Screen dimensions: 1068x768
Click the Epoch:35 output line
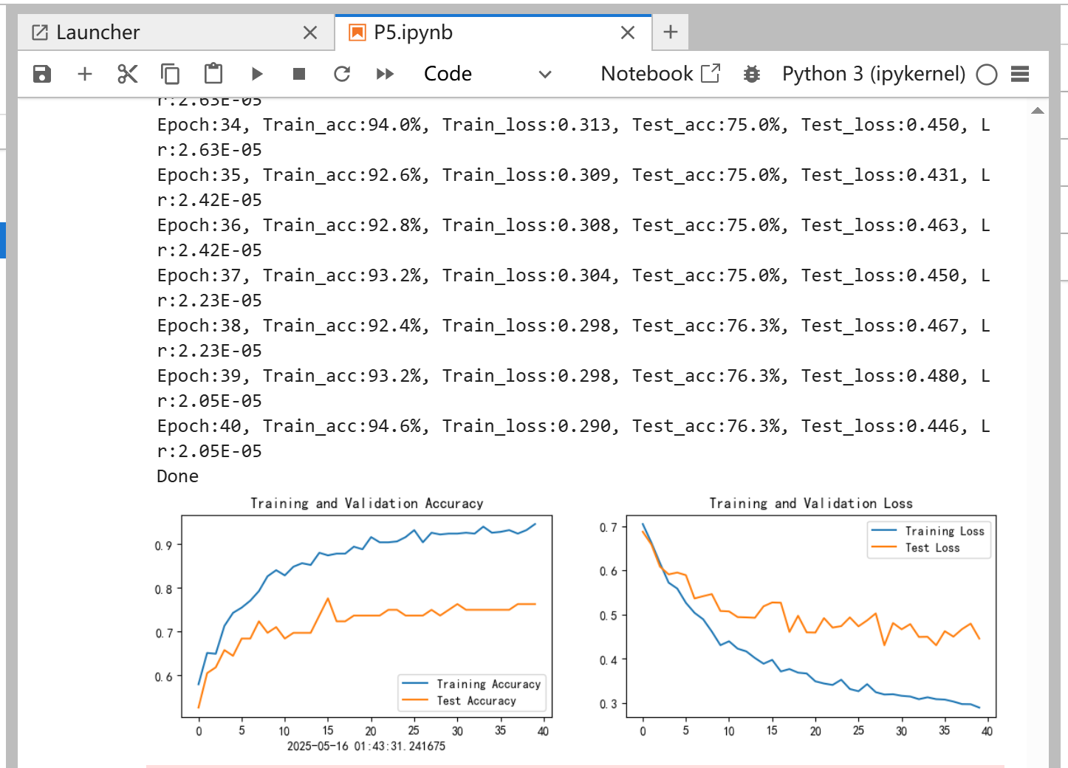click(573, 188)
